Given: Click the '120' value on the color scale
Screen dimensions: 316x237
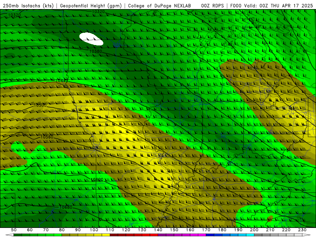Looking at the screenshot, I should (126, 230).
